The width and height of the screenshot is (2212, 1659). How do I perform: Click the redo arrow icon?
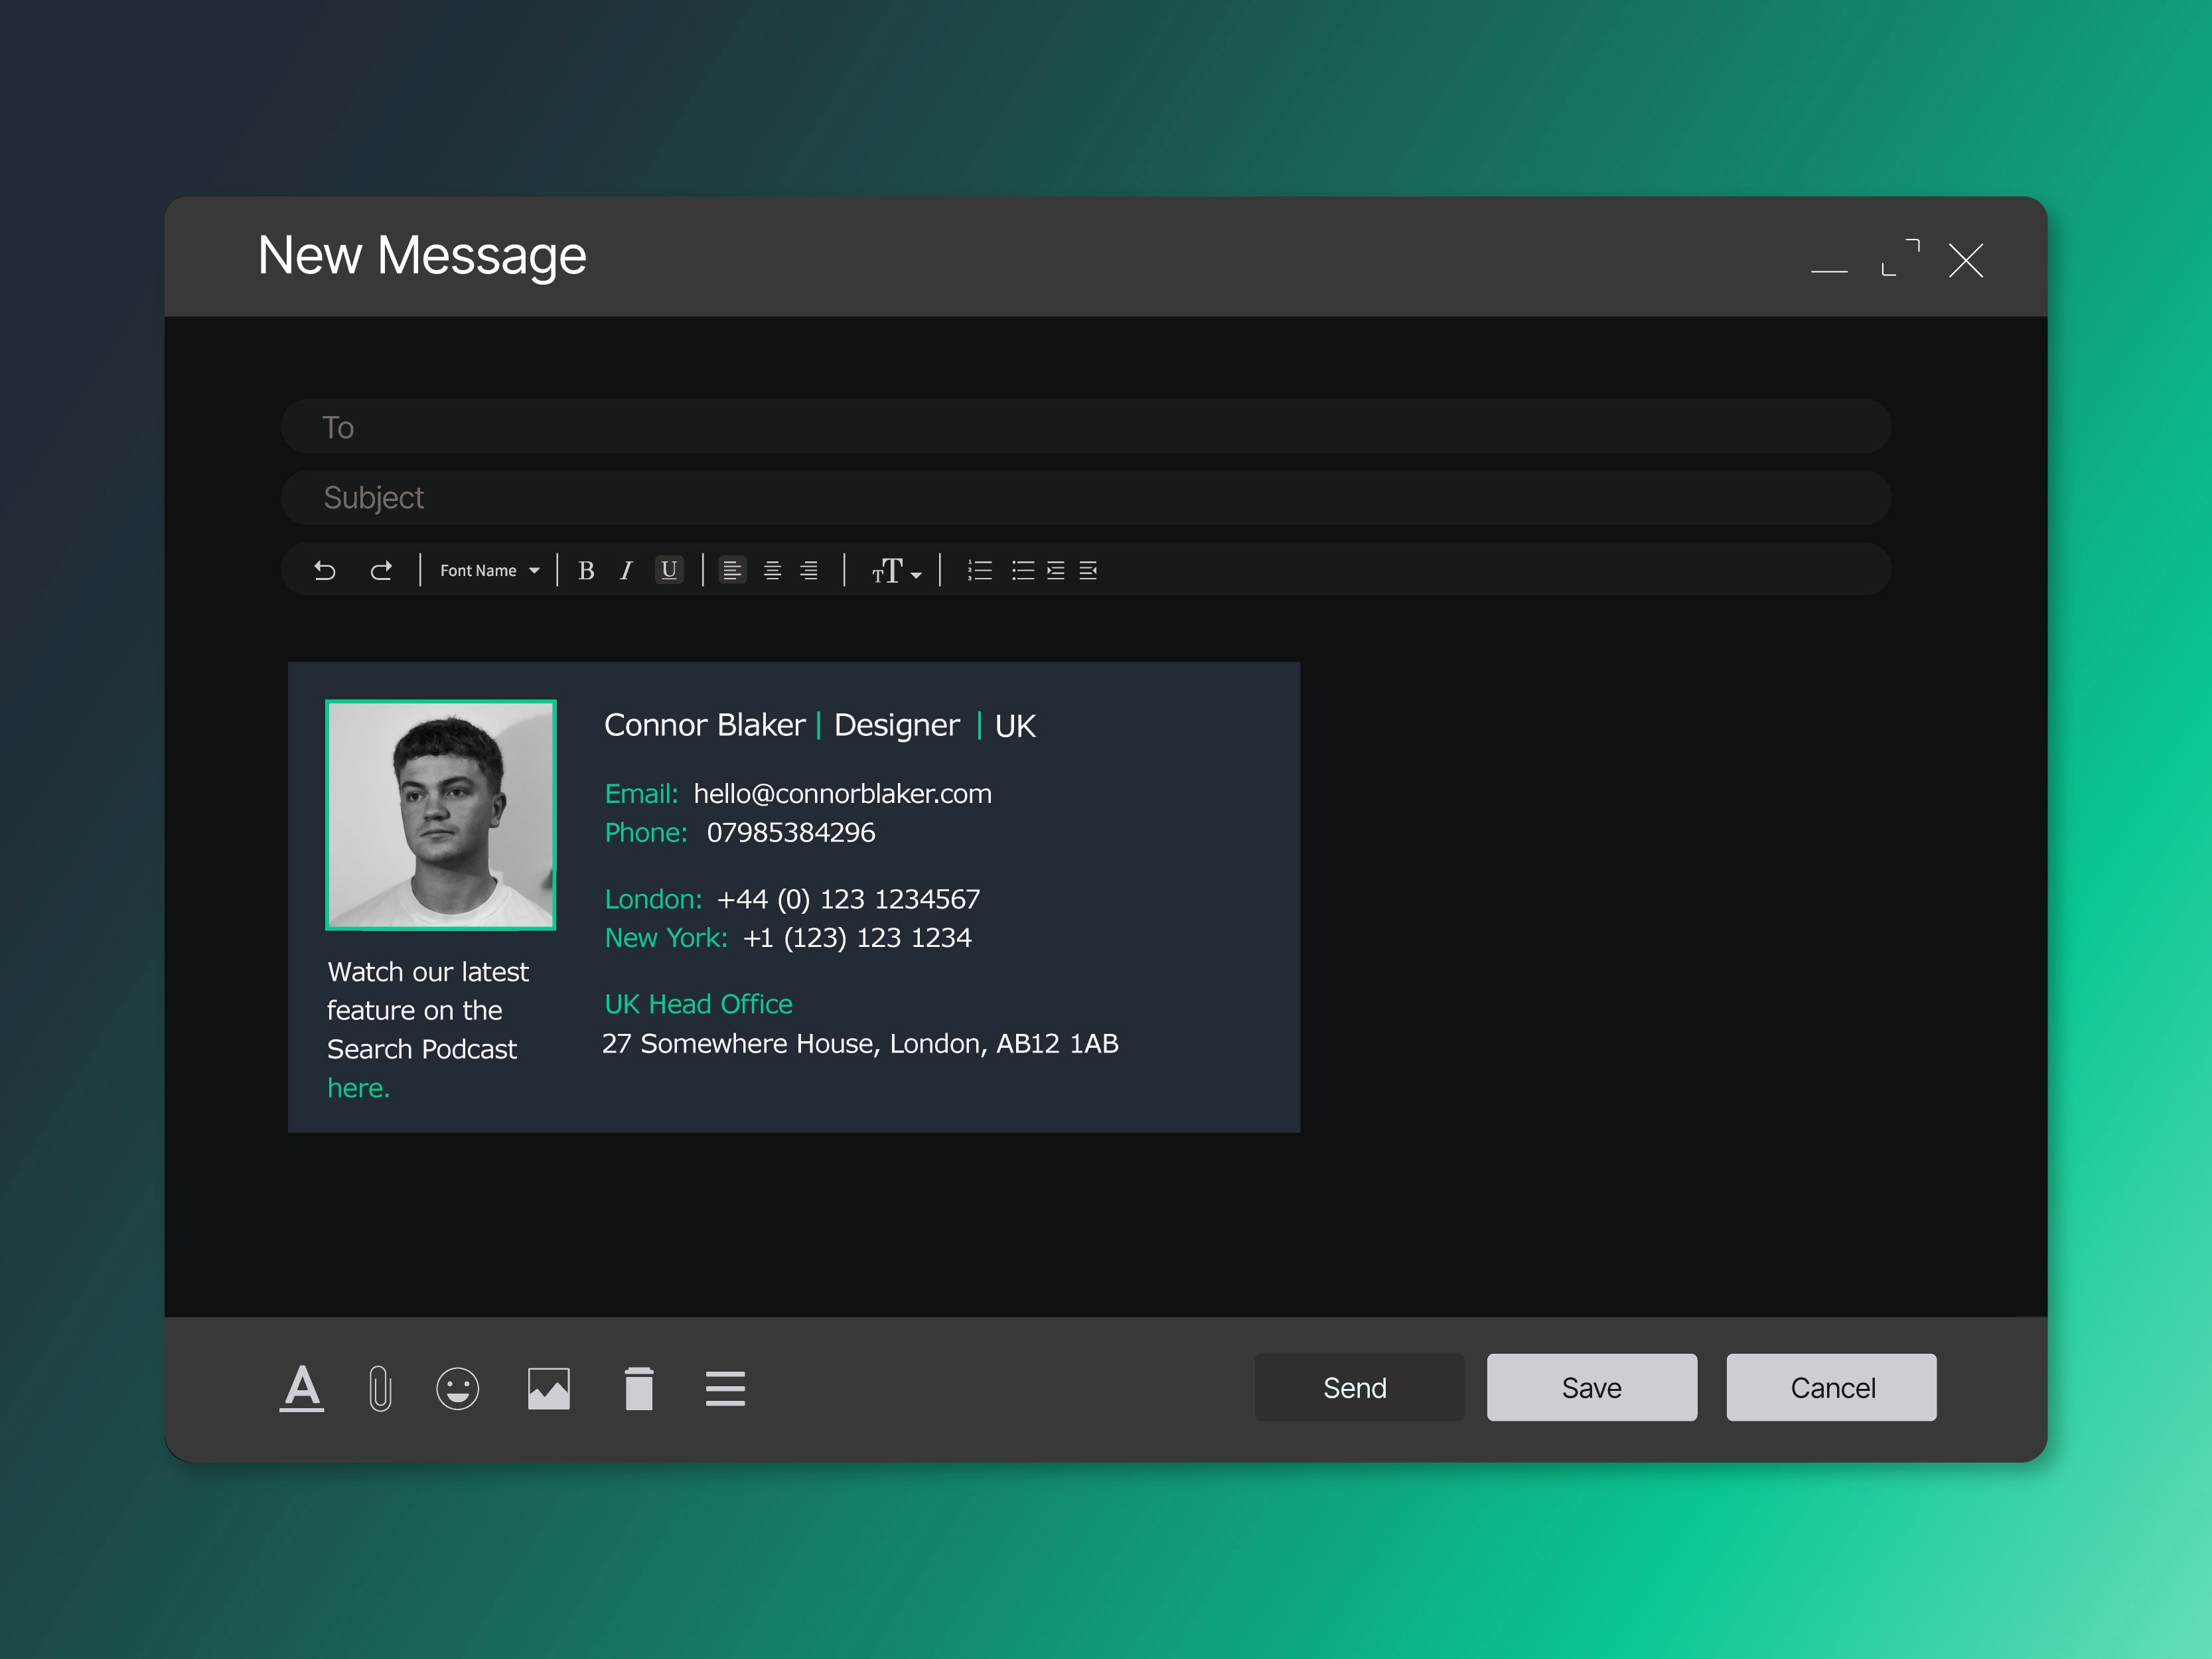(x=381, y=570)
